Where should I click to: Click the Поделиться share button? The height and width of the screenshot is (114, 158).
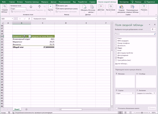click(149, 2)
